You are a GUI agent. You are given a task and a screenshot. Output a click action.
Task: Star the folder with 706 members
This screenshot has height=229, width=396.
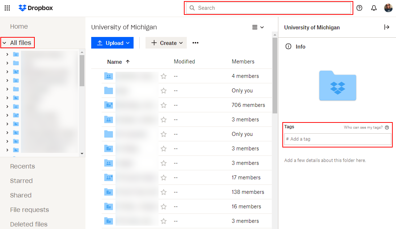(164, 105)
